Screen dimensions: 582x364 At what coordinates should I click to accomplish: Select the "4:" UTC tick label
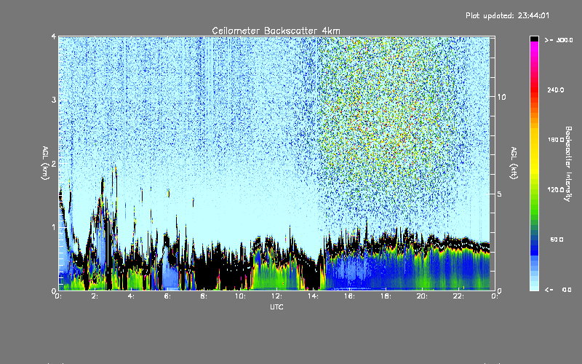point(131,296)
